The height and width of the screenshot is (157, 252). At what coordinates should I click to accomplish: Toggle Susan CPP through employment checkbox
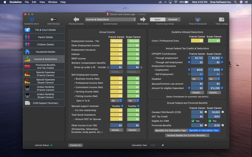click(222, 58)
